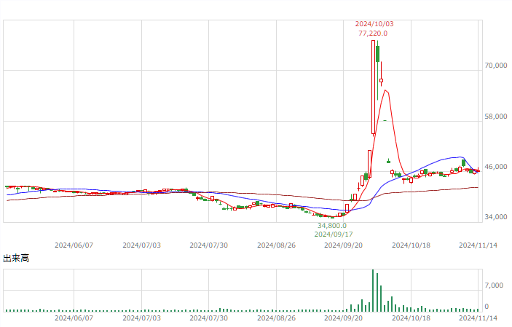Click the 2024/10/03 peak date label
Screen dimensions: 512x327
[374, 24]
